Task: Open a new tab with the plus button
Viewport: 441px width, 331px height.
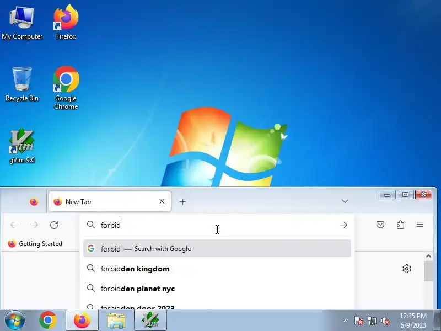Action: click(183, 201)
